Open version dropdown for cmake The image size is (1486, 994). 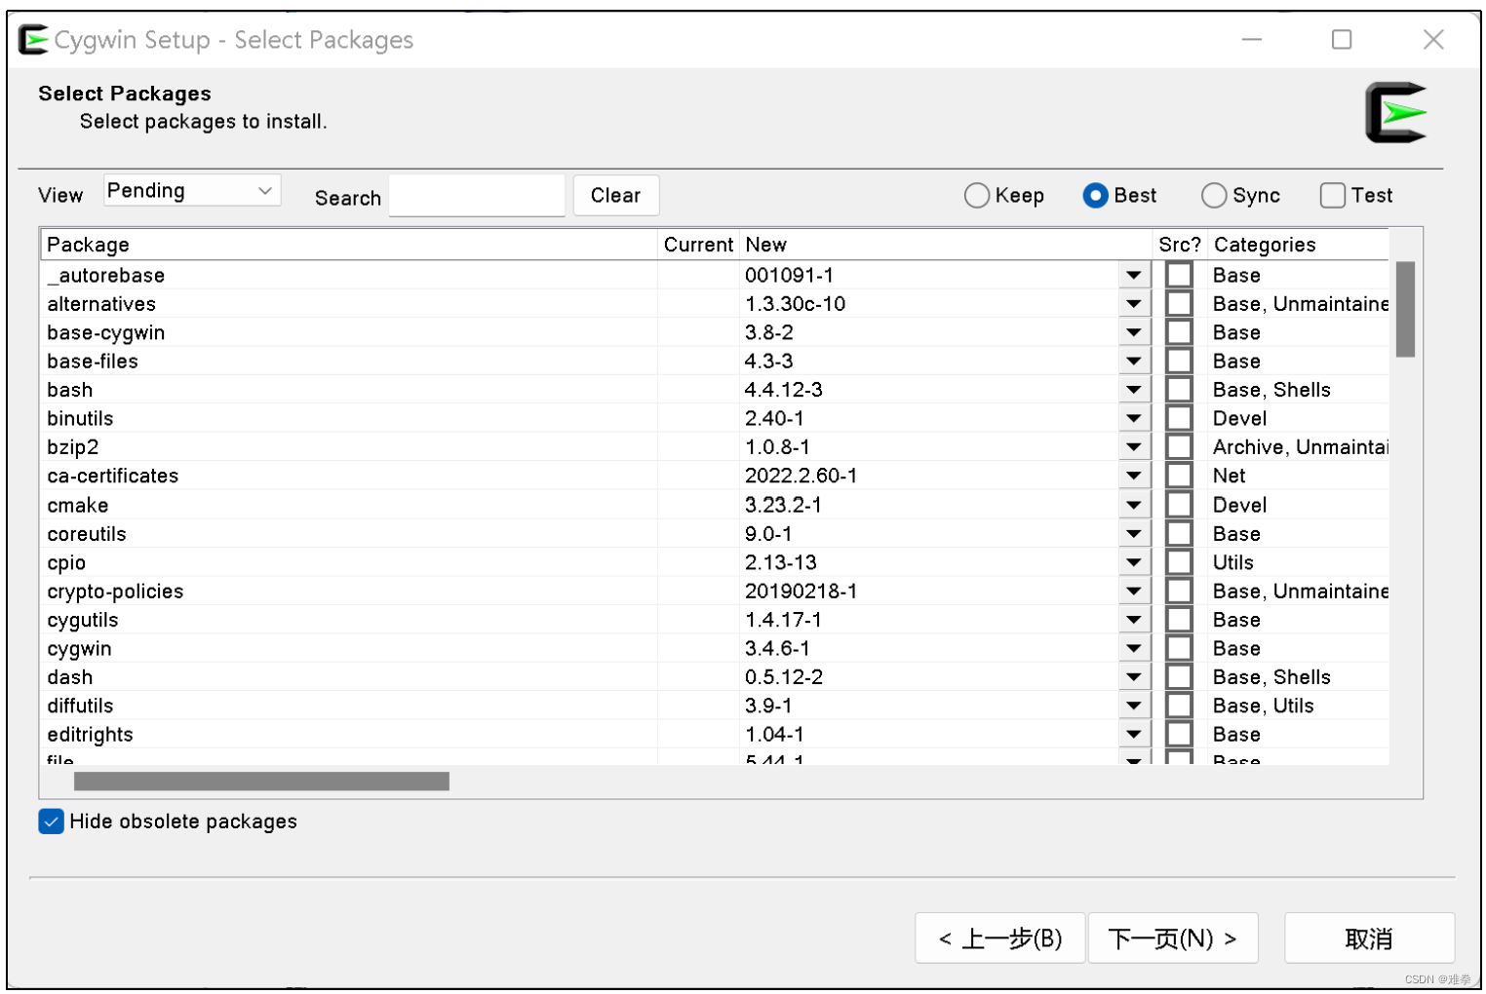click(x=1133, y=505)
